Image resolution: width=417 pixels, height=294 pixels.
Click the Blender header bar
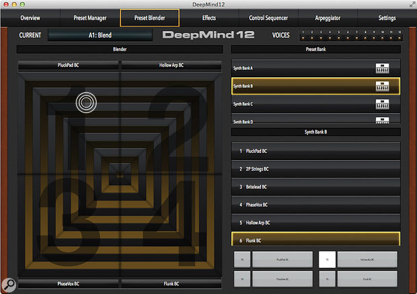pyautogui.click(x=120, y=49)
